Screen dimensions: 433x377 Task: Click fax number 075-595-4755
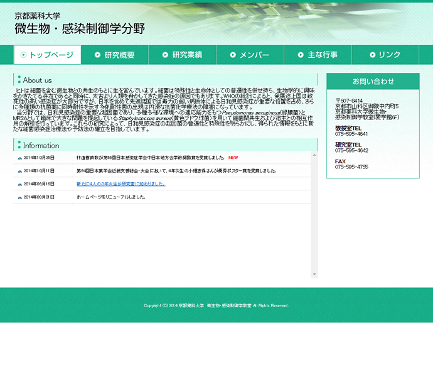click(351, 167)
